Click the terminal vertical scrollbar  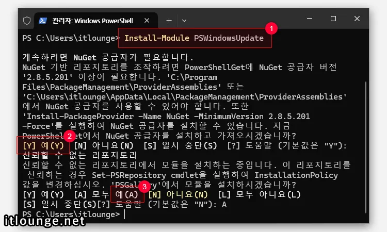366,147
